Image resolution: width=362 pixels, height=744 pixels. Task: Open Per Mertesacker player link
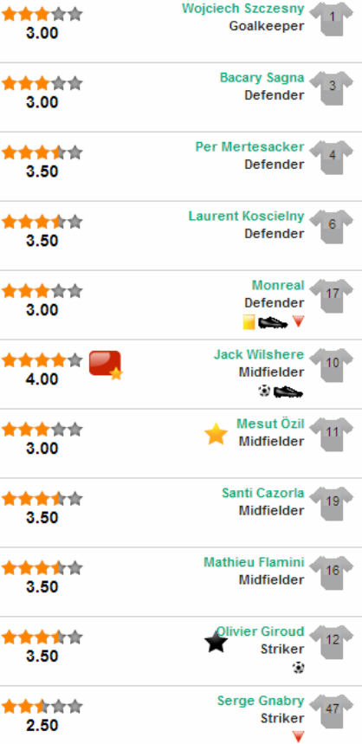[x=249, y=146]
